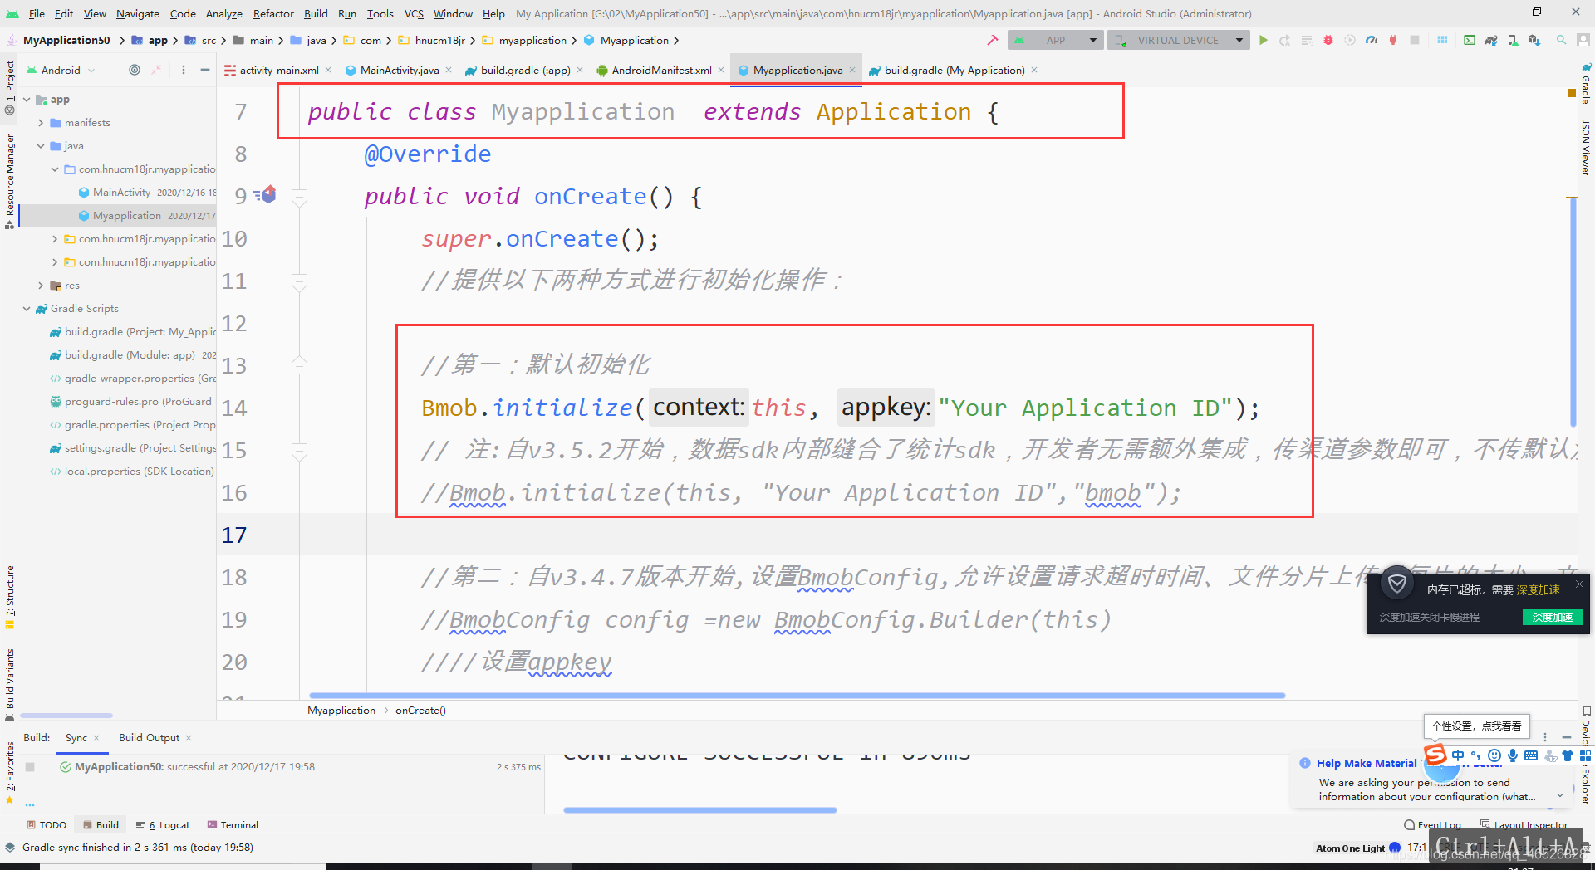Open the AVD Manager device icon

pos(1513,40)
